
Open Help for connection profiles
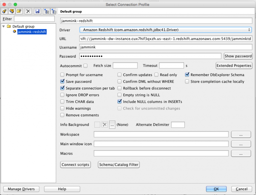pyautogui.click(x=62, y=189)
